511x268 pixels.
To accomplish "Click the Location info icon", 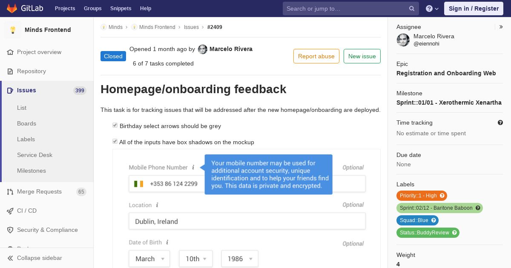I will click(157, 205).
